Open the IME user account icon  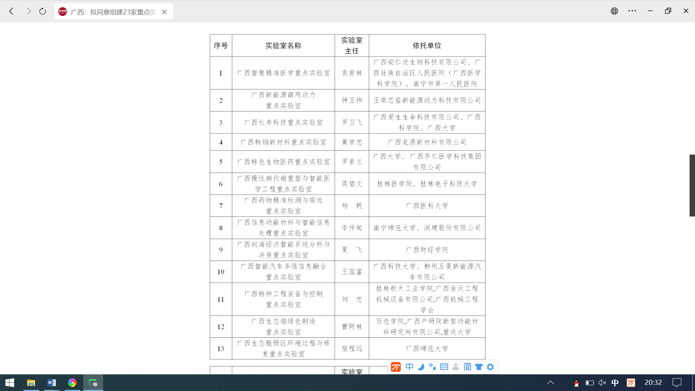(x=456, y=367)
